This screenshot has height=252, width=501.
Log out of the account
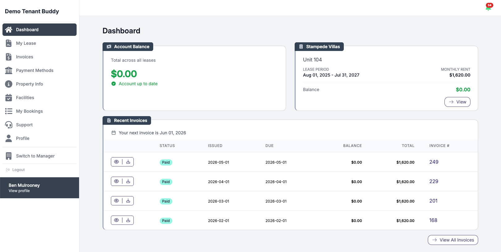(15, 170)
